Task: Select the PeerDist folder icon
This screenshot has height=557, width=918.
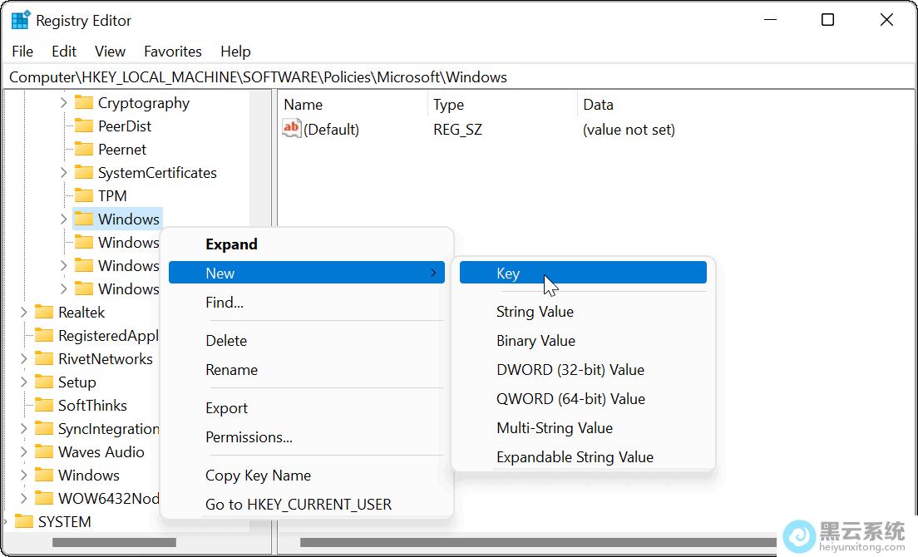Action: (83, 126)
